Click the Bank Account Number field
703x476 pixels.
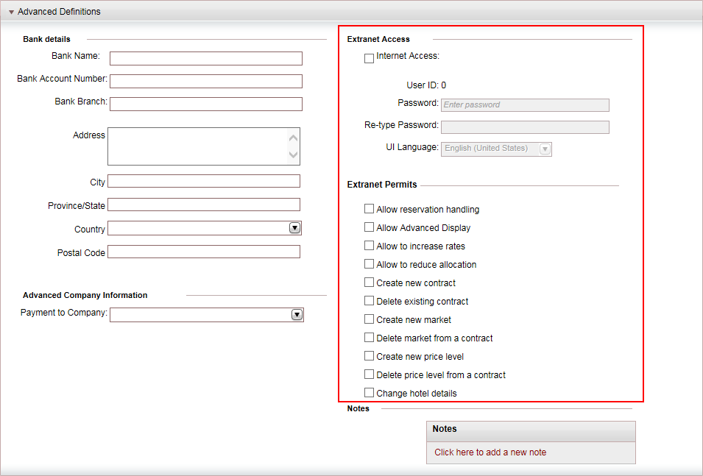(x=206, y=81)
